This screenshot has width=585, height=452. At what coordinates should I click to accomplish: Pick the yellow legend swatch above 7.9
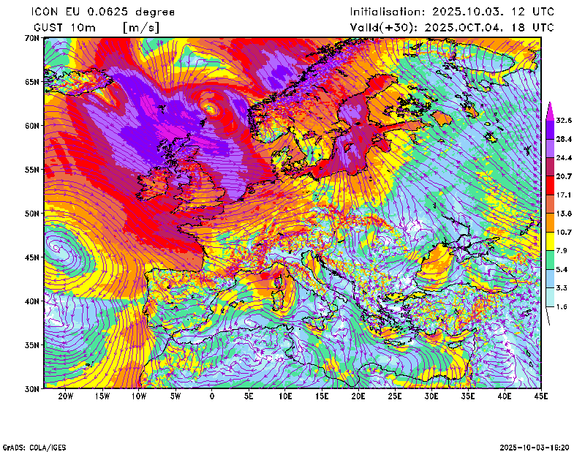550,241
